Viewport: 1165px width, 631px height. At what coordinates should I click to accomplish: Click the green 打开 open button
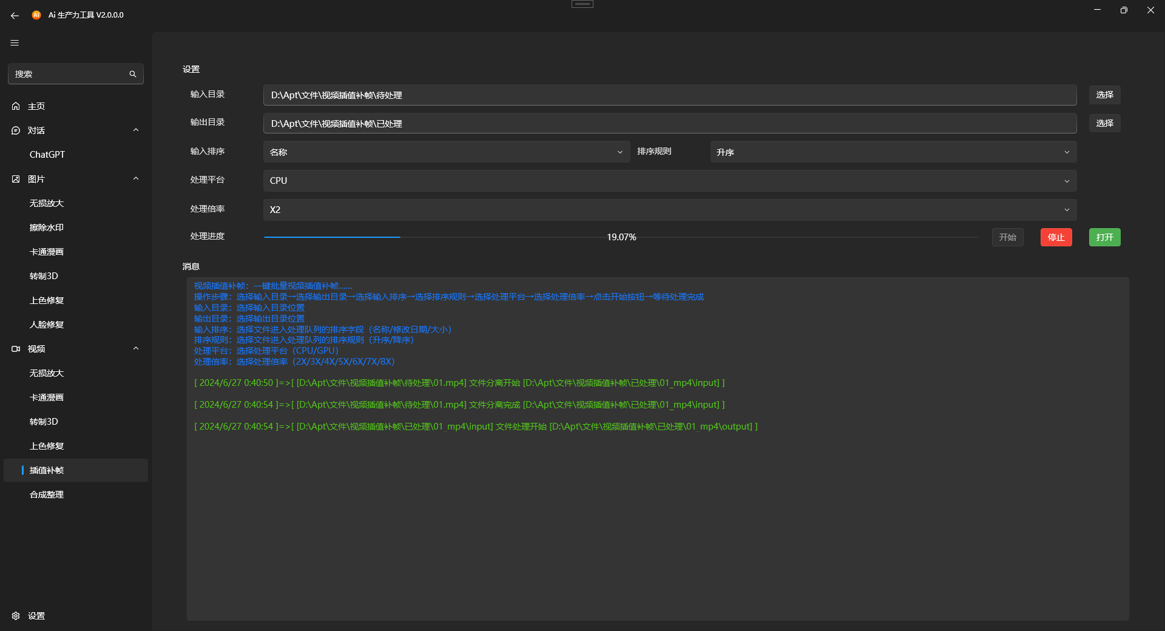point(1105,237)
